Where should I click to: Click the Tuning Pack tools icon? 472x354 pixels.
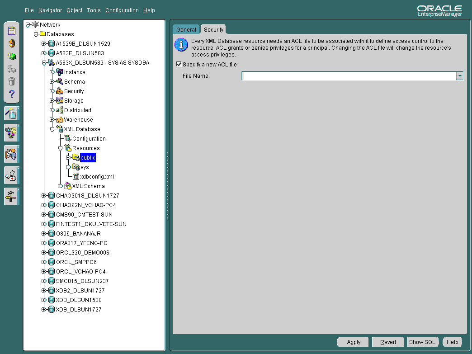(x=11, y=196)
